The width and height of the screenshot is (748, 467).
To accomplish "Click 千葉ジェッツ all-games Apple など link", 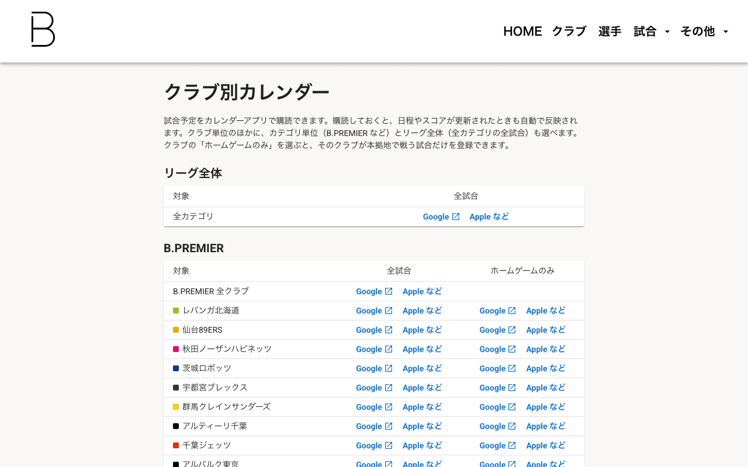I will click(422, 445).
